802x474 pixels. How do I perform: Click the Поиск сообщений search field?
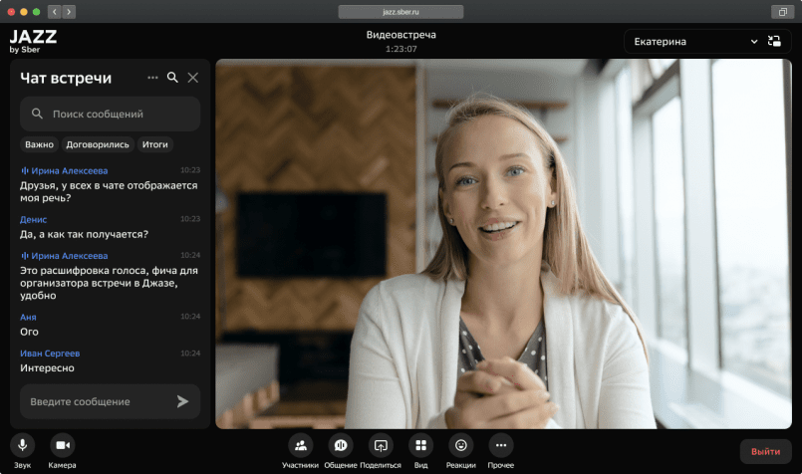[x=111, y=114]
